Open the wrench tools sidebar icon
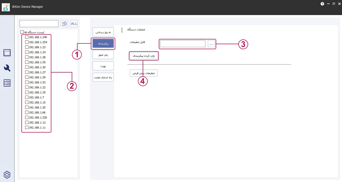Viewport: 342px width, 182px height. [7, 68]
